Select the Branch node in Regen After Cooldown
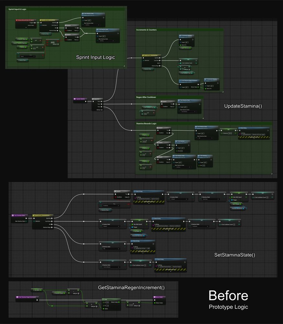Screen dimensions: 283x324 167,104
